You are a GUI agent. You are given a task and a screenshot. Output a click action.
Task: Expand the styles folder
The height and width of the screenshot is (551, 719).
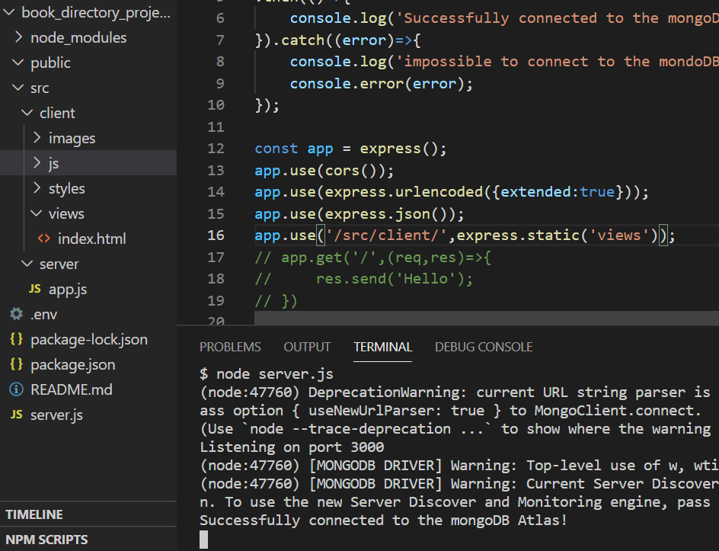(37, 189)
